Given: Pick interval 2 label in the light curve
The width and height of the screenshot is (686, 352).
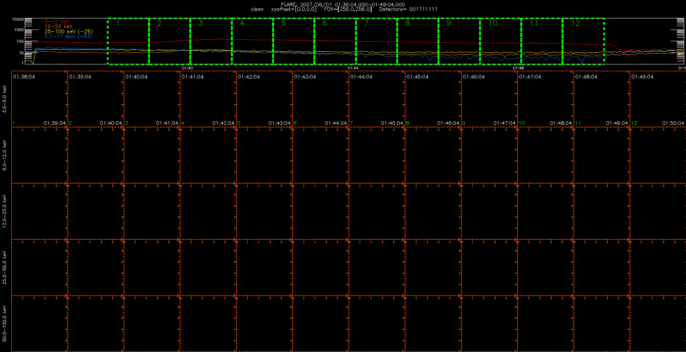Looking at the screenshot, I should tap(159, 23).
